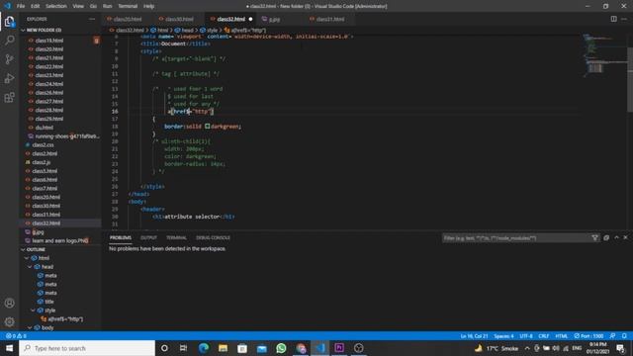
Task: Collapse the html node in the outline
Action: 27,258
